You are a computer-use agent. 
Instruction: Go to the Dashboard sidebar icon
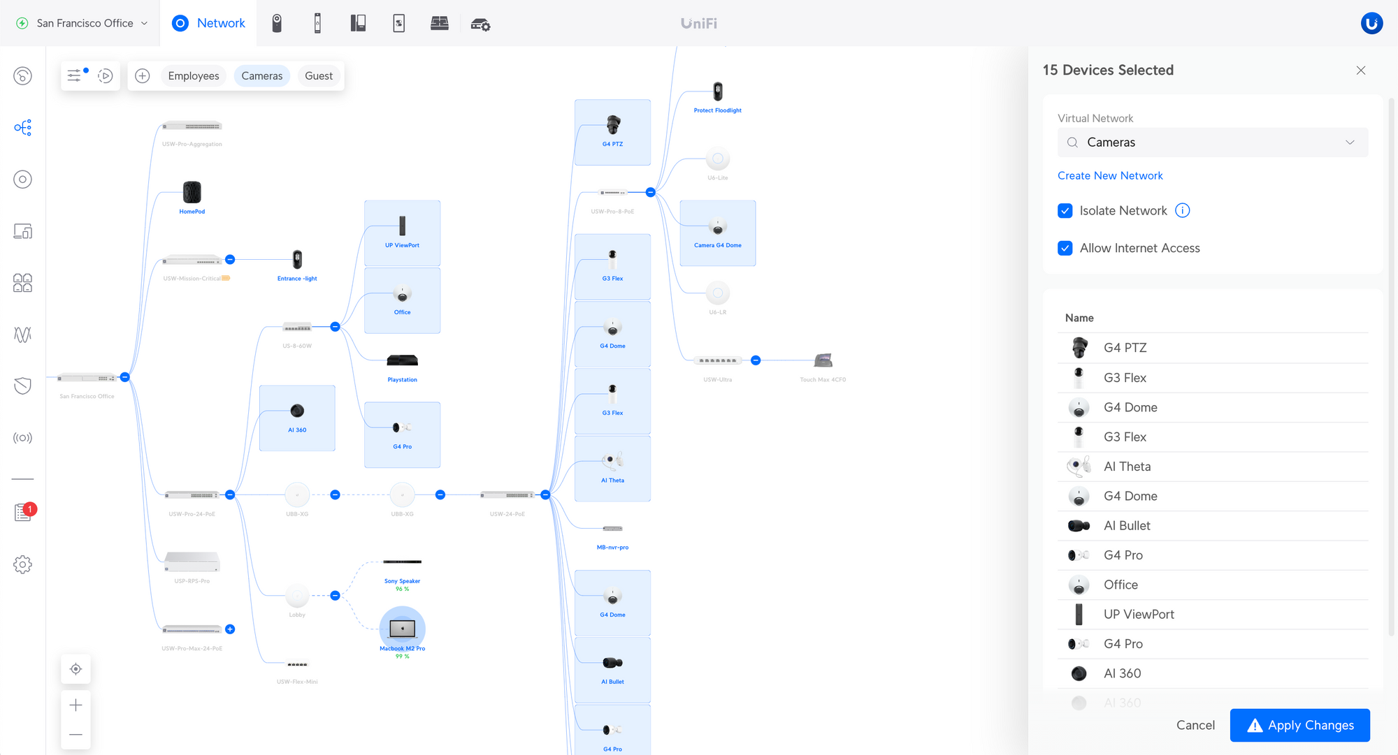point(22,75)
